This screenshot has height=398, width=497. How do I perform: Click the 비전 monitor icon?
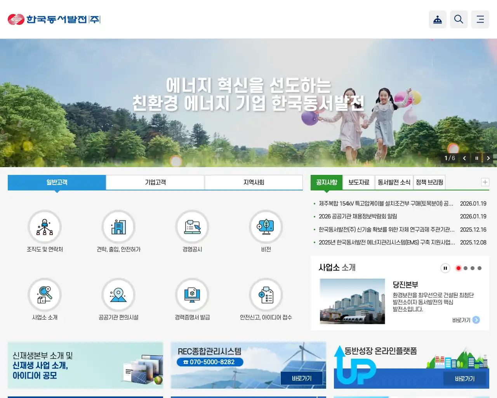(x=266, y=227)
